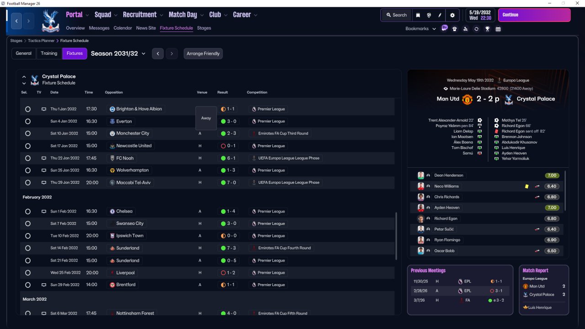The image size is (585, 329).
Task: Go back with the left navigation arrow
Action: pos(16,21)
